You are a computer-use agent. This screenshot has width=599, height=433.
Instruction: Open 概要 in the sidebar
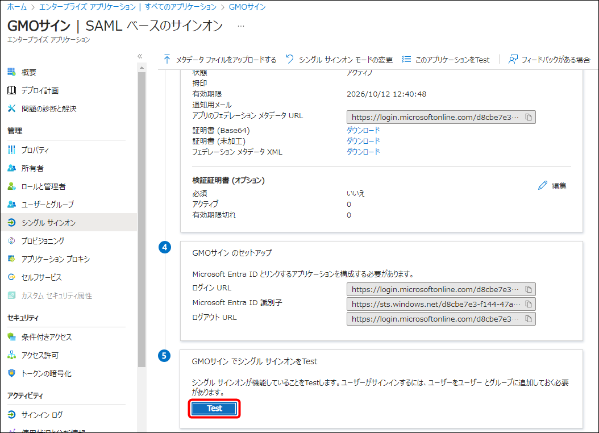(x=28, y=72)
